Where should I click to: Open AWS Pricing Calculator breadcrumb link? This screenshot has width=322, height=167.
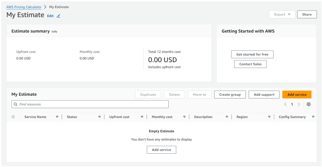[24, 7]
